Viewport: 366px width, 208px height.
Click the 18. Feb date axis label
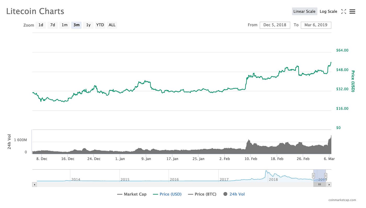point(277,159)
